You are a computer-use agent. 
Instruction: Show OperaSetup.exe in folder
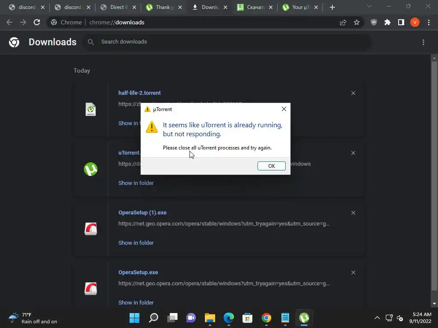click(136, 303)
